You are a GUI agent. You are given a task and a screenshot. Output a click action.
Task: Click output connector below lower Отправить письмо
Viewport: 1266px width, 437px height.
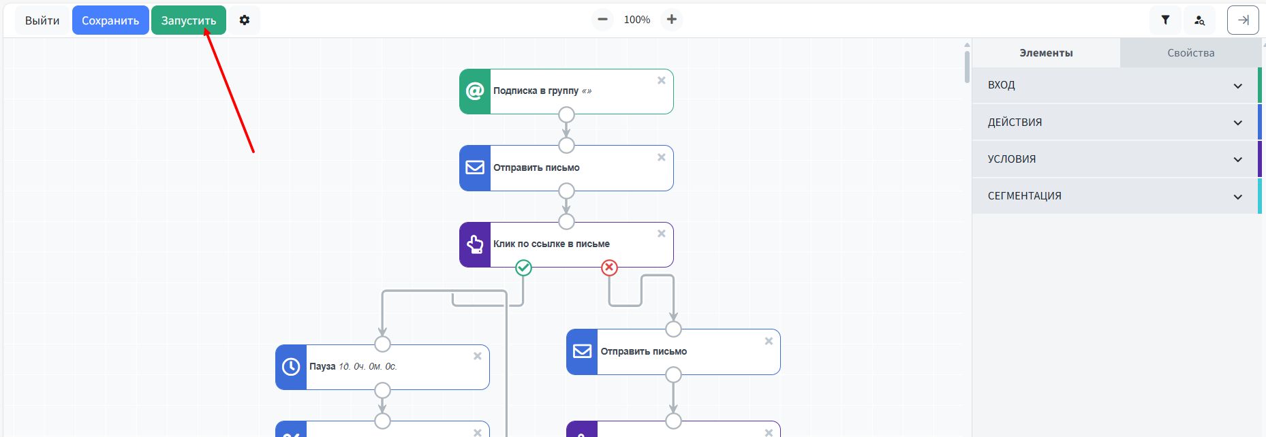673,375
